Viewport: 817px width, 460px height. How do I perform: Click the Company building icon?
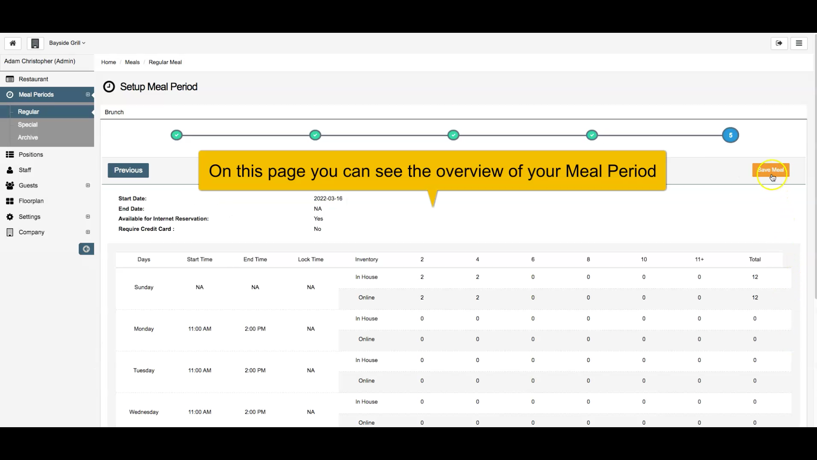[x=10, y=232]
